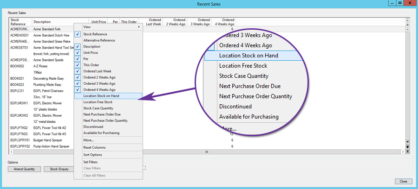
Task: Click the single up-arrow scroll button
Action: tap(407, 29)
